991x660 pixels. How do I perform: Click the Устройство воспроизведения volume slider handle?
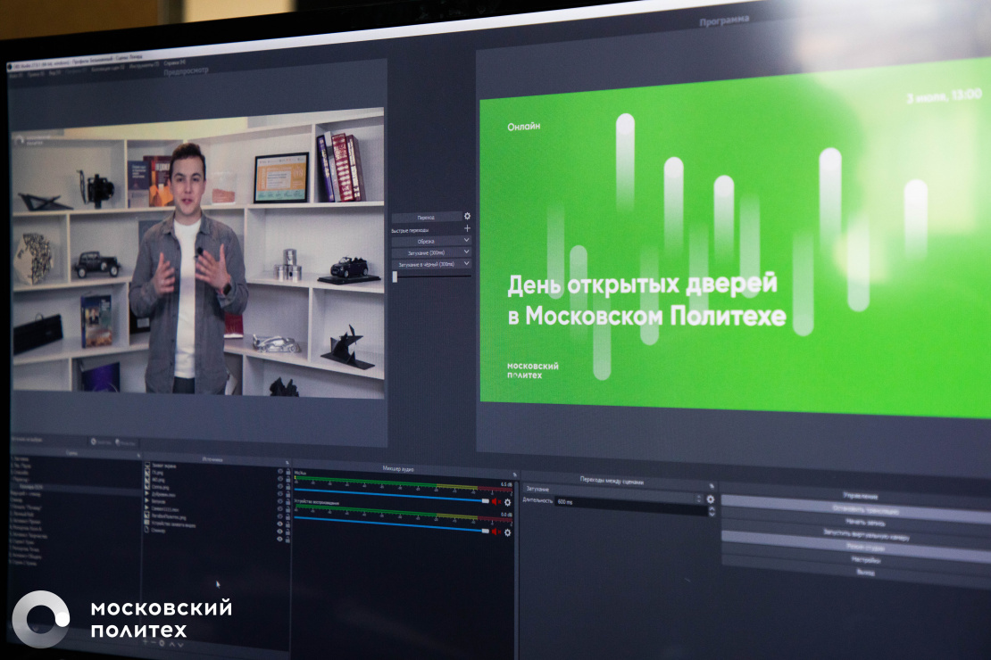point(486,532)
